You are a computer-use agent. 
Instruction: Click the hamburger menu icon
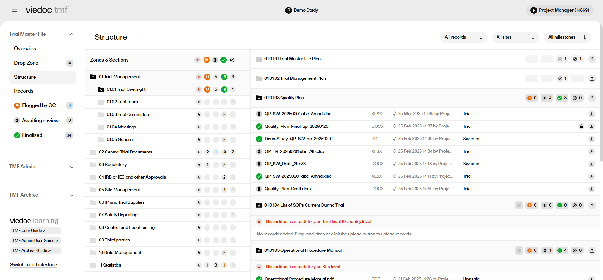coord(15,10)
